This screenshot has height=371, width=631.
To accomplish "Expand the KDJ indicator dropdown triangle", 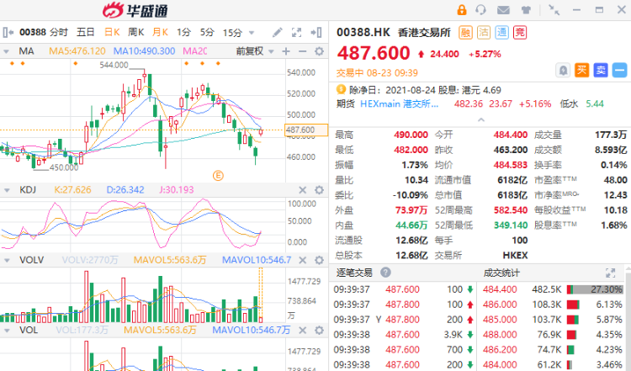I will (7, 190).
